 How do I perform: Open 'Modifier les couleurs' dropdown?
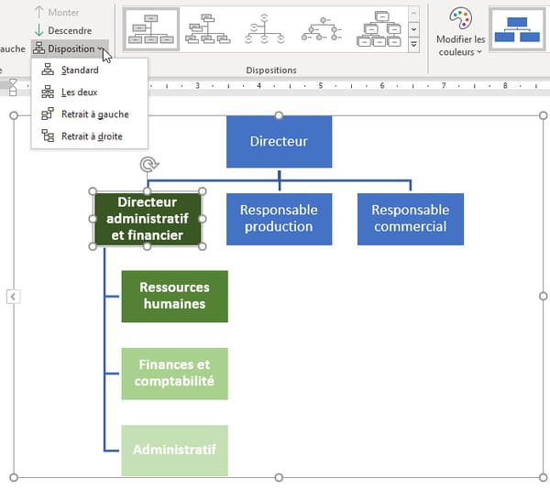(x=460, y=32)
